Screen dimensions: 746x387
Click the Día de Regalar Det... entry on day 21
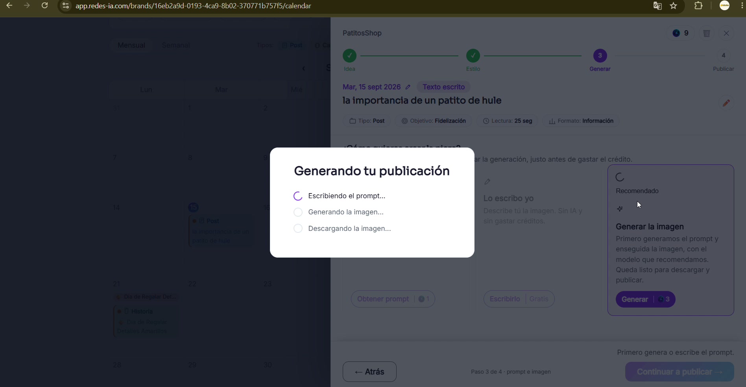point(146,297)
